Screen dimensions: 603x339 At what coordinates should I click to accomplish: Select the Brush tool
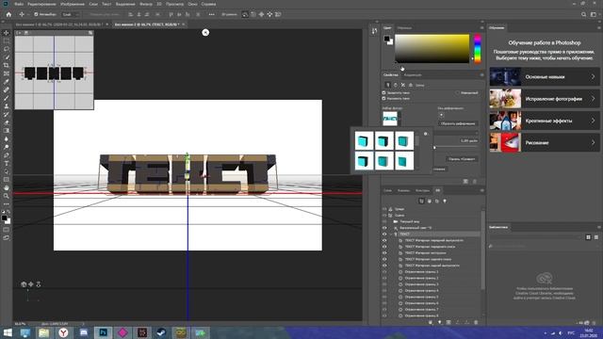7,98
